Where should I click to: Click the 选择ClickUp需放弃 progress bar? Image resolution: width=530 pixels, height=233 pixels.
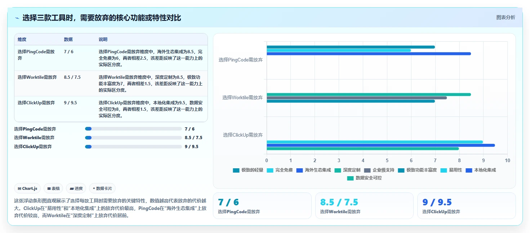(133, 147)
